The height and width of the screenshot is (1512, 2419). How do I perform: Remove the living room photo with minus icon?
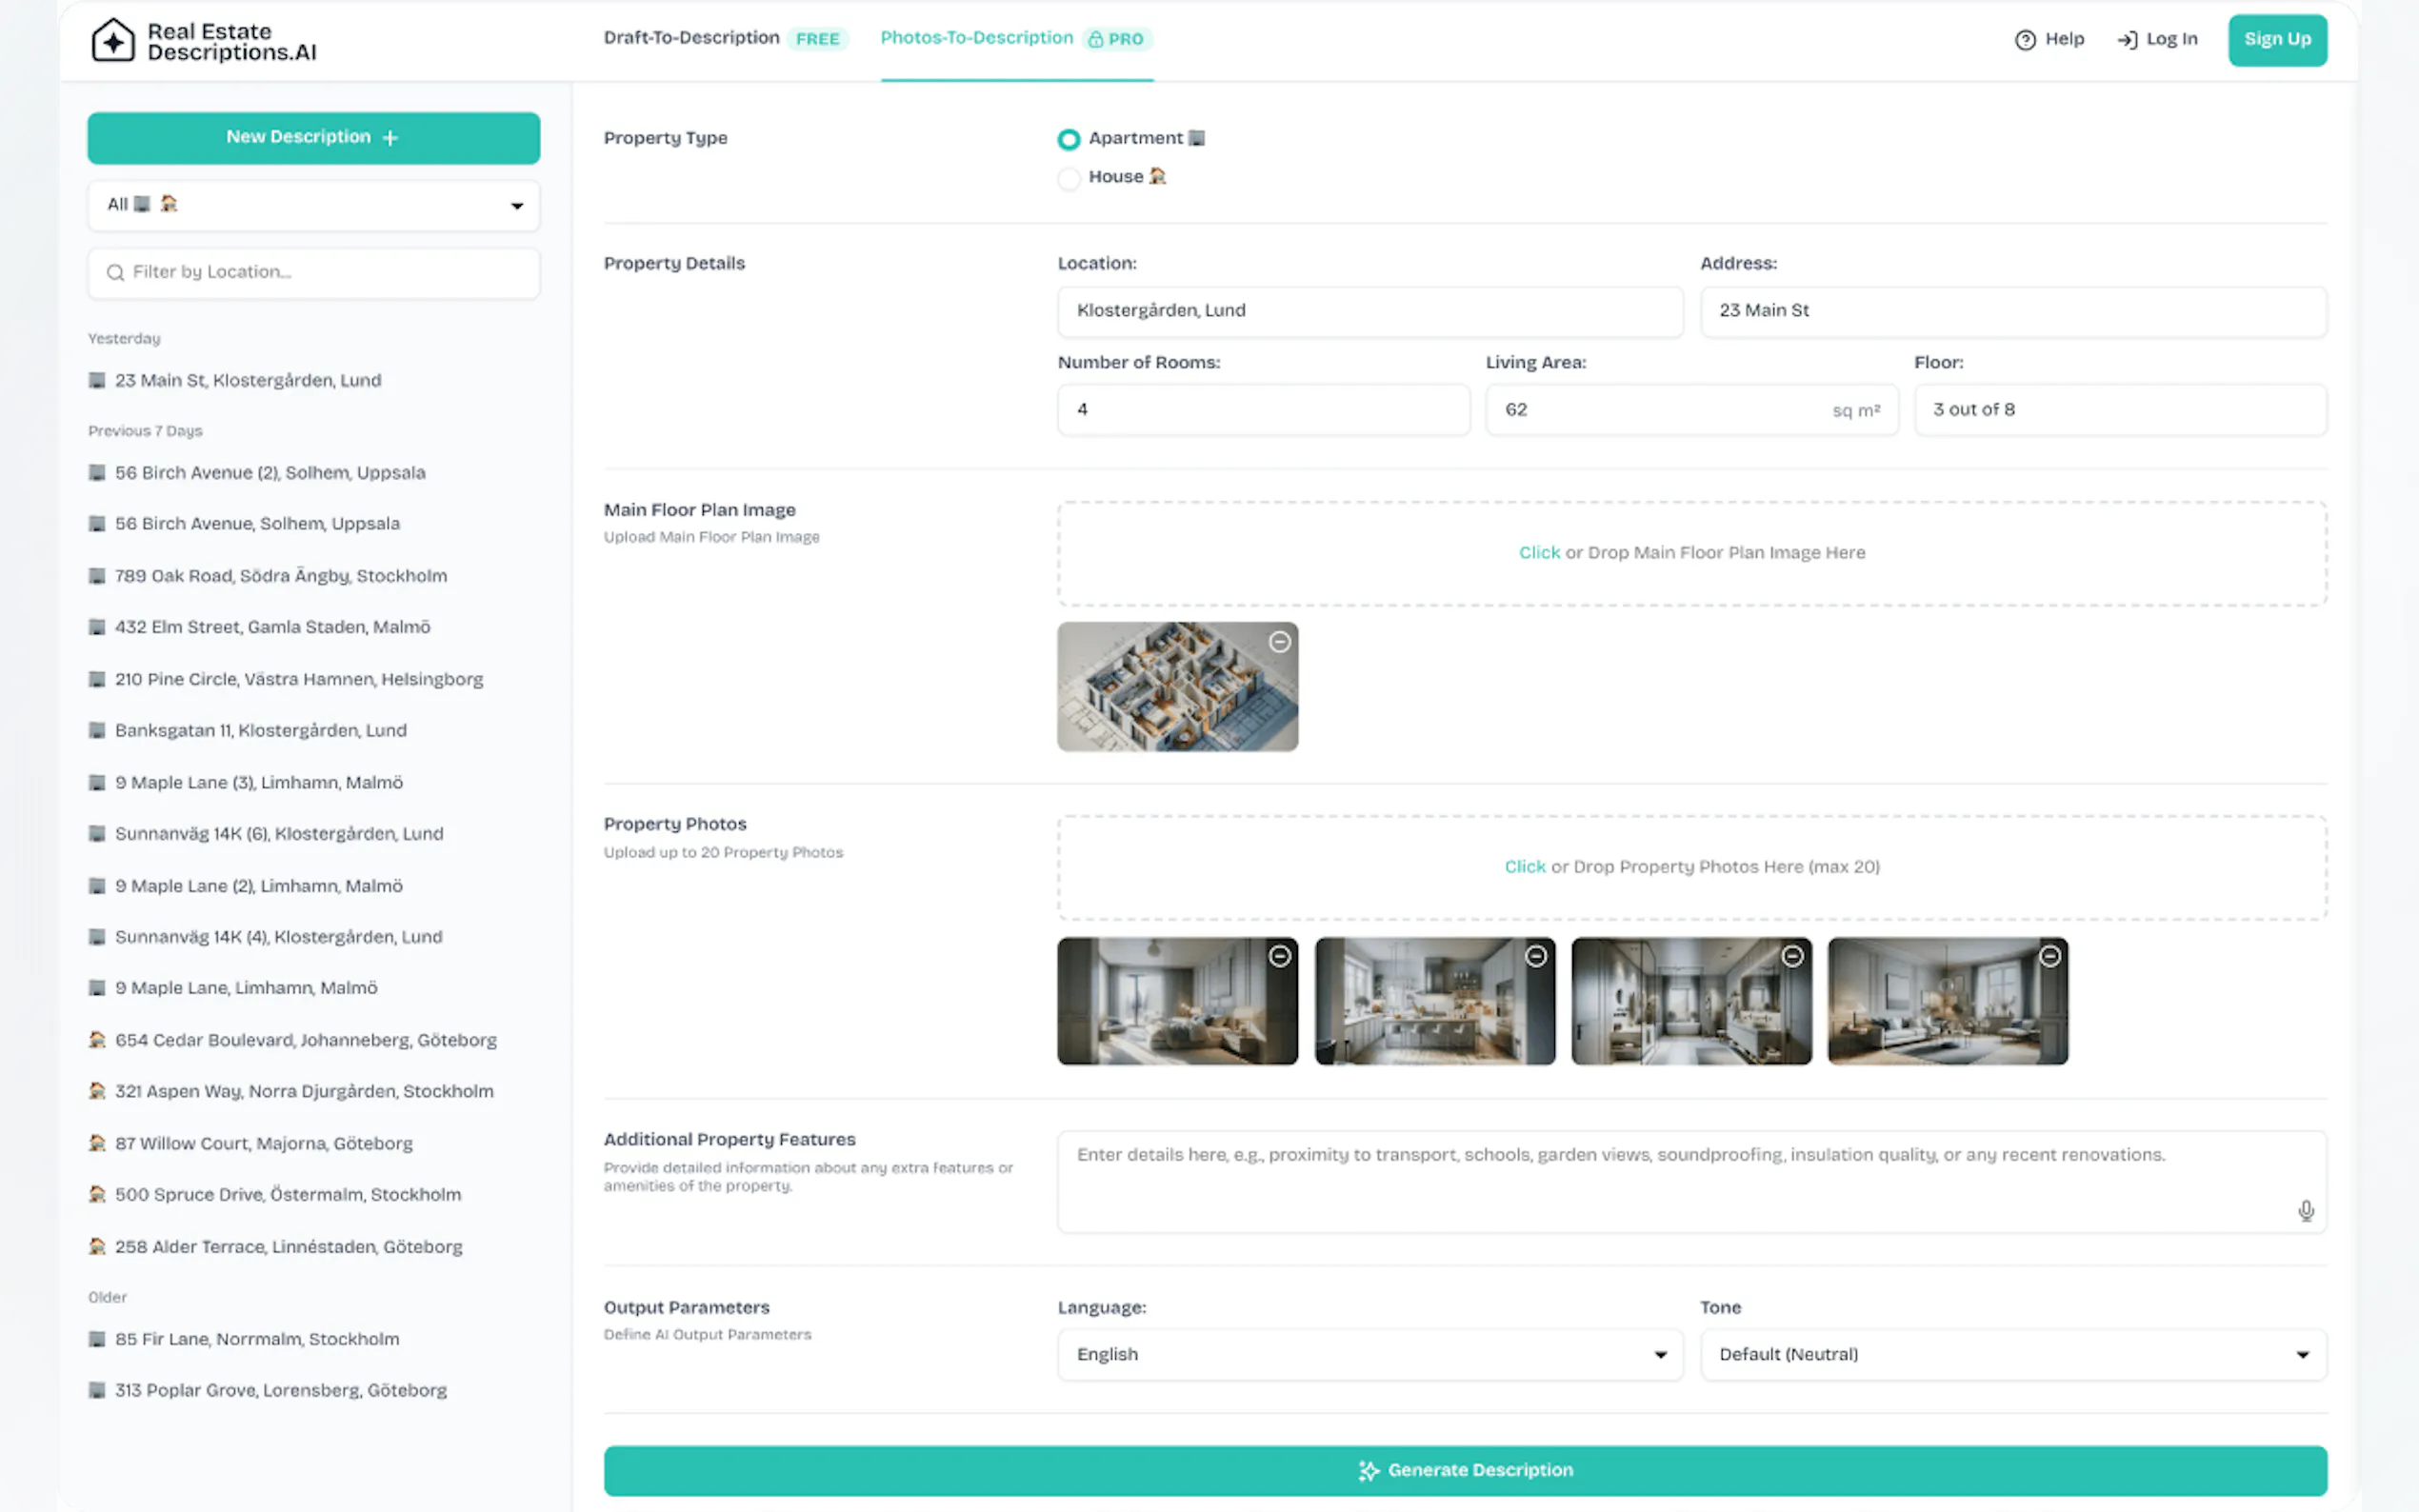(2049, 956)
